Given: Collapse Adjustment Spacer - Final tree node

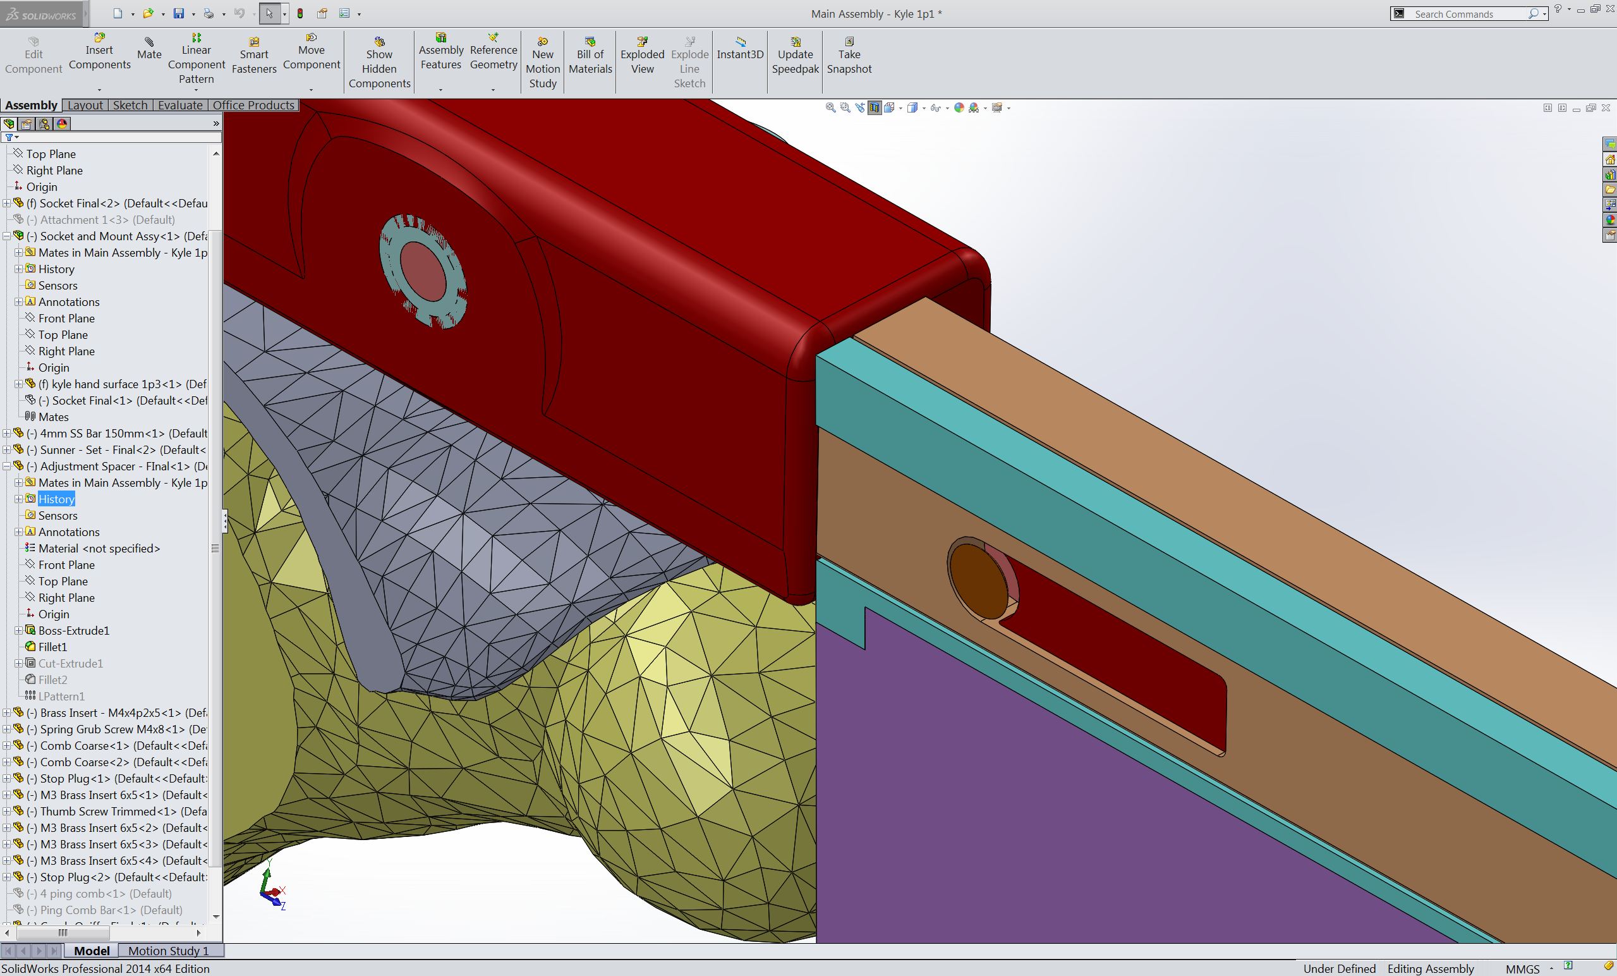Looking at the screenshot, I should [6, 466].
